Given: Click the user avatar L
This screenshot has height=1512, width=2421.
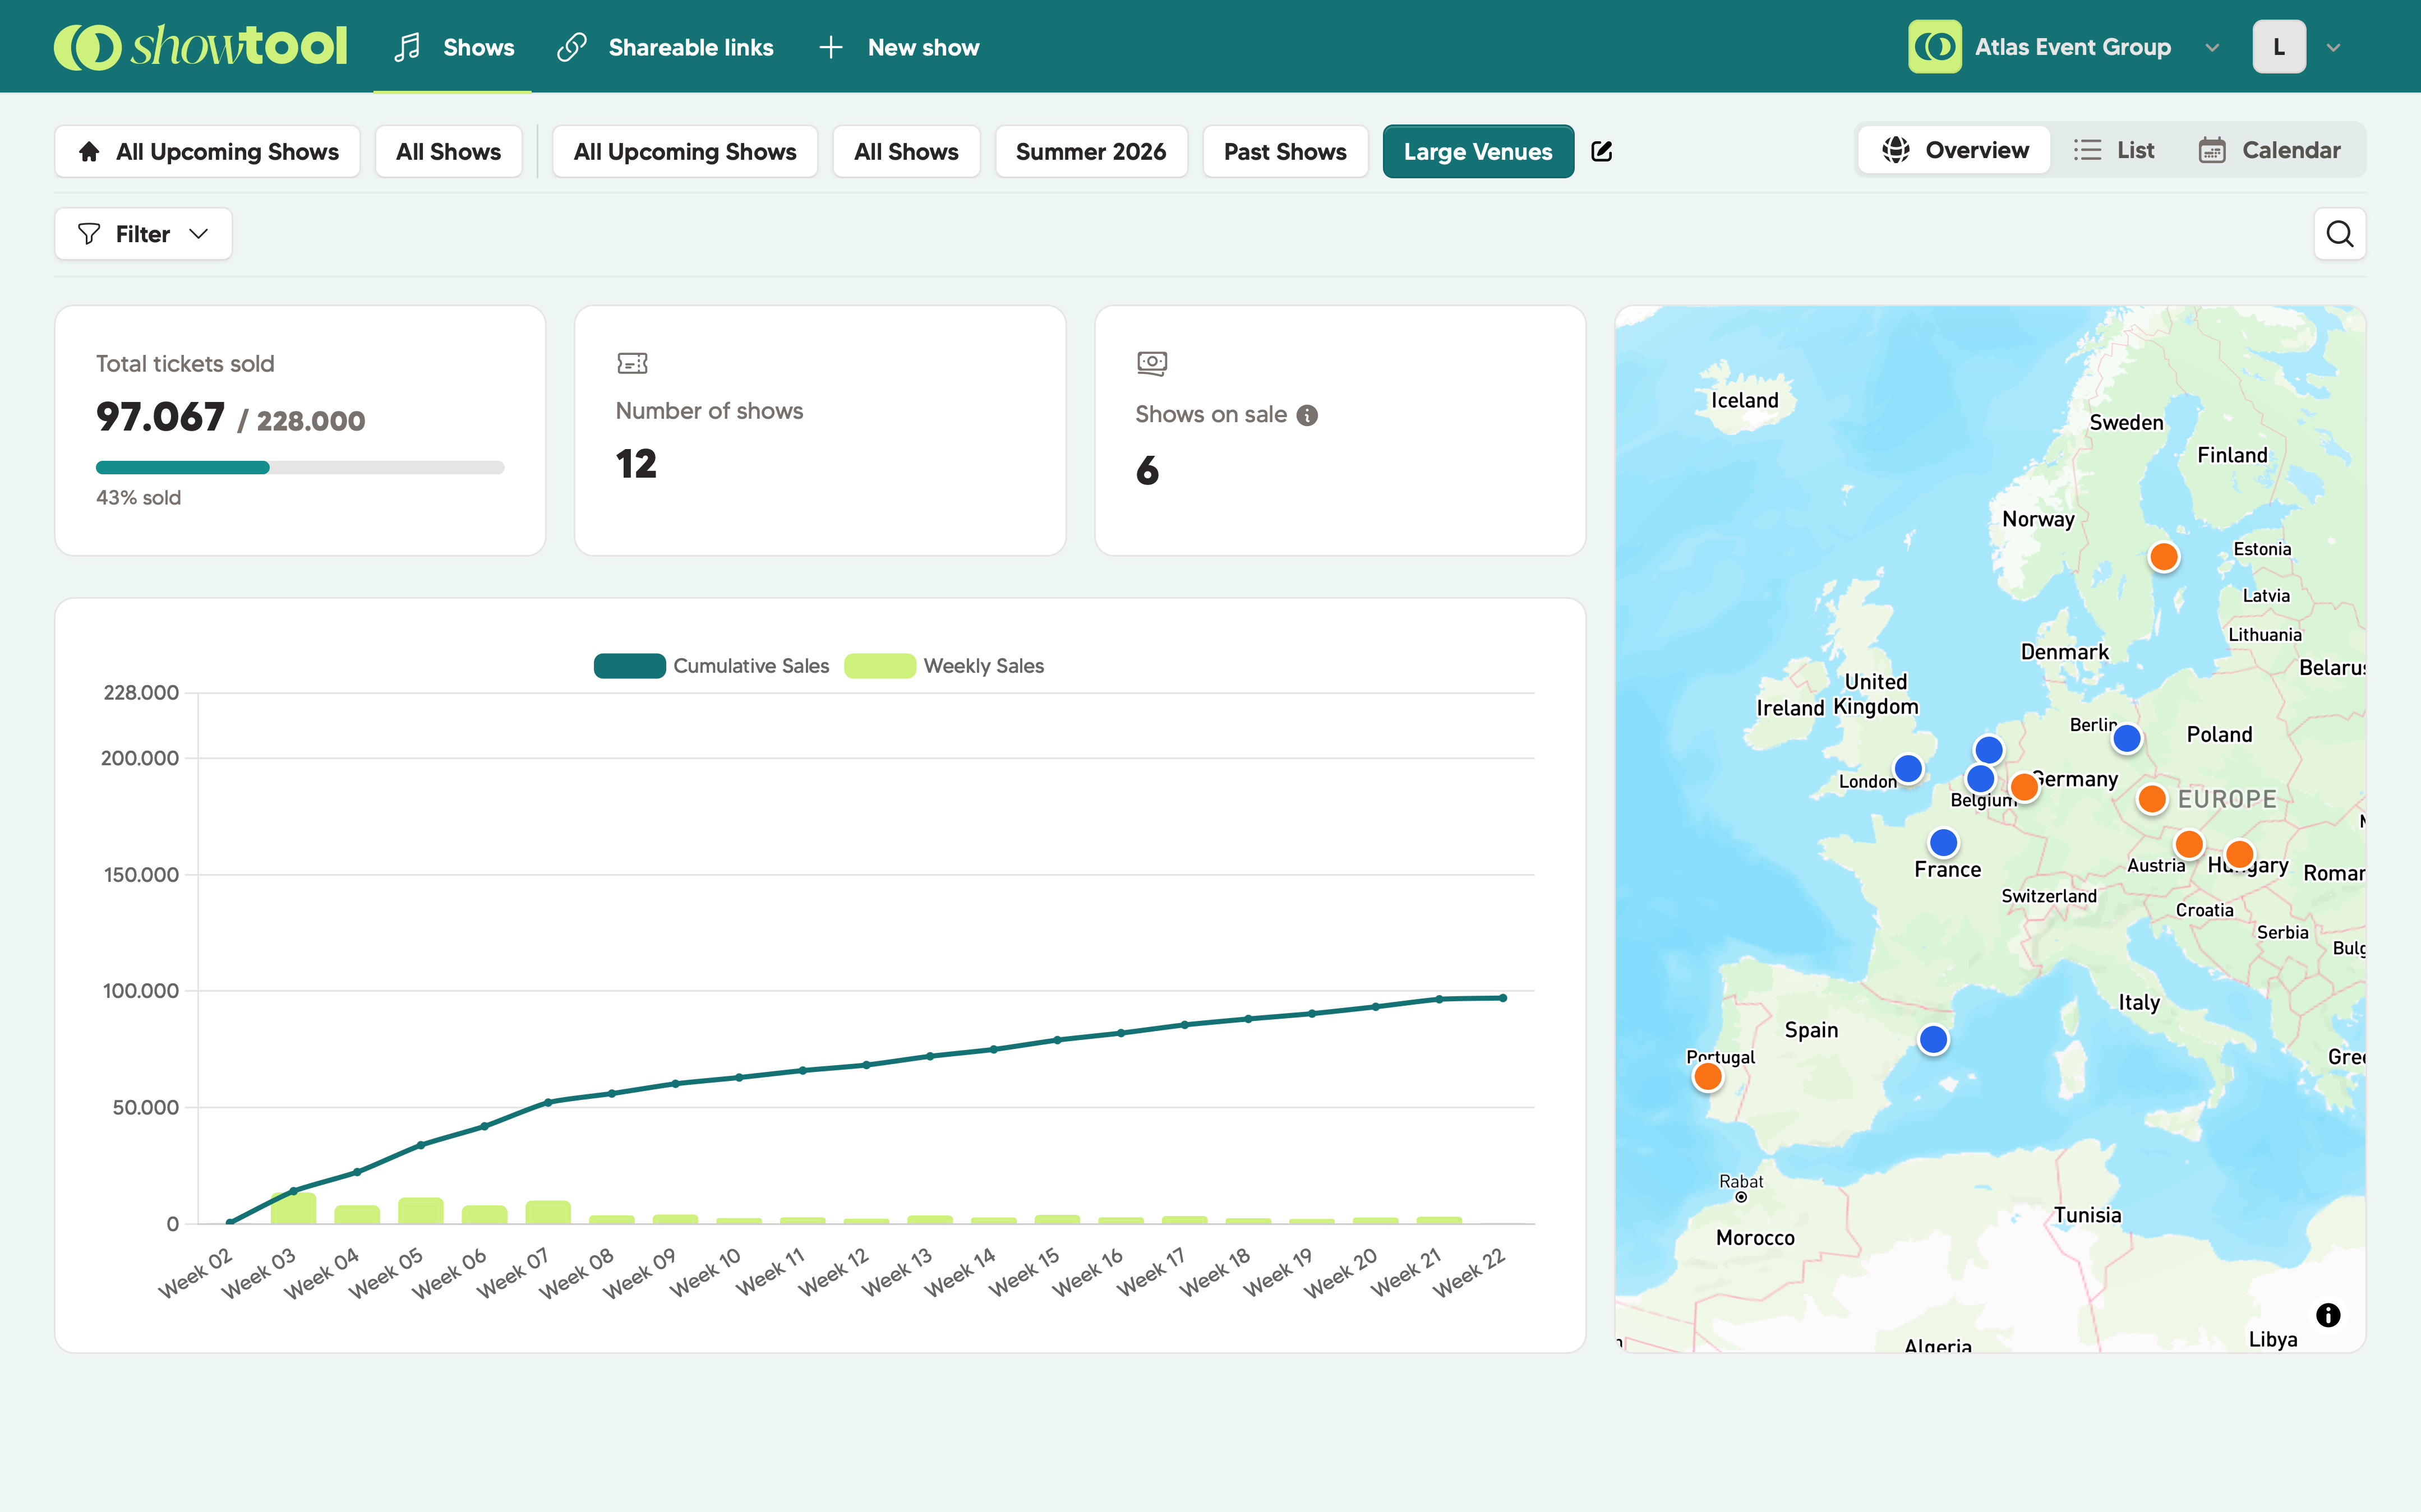Looking at the screenshot, I should pyautogui.click(x=2279, y=47).
